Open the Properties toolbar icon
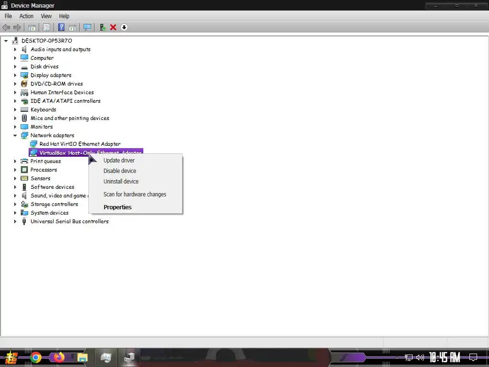489x367 pixels. [x=46, y=27]
